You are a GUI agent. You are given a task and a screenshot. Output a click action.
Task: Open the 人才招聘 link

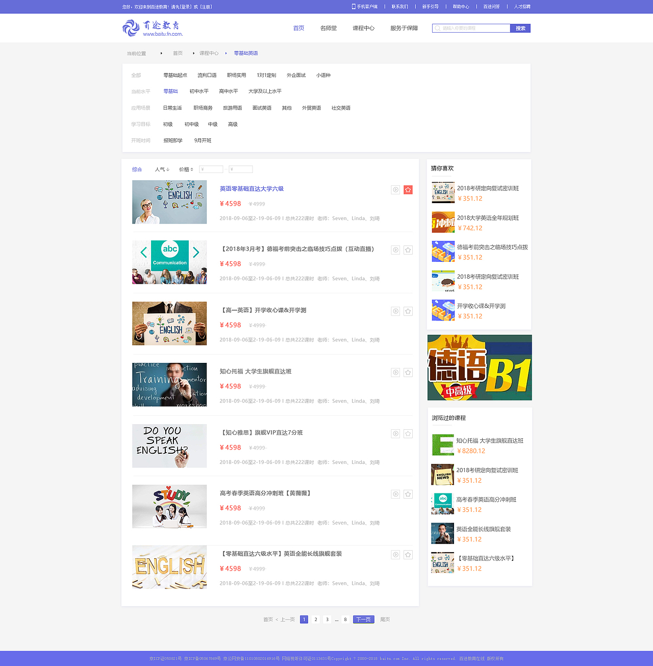click(522, 7)
